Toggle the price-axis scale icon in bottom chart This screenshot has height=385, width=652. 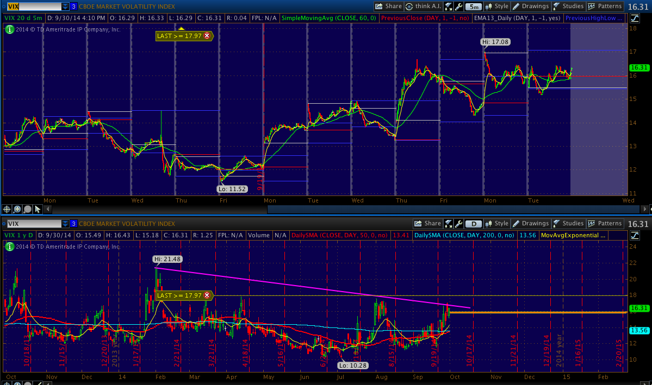click(x=635, y=235)
